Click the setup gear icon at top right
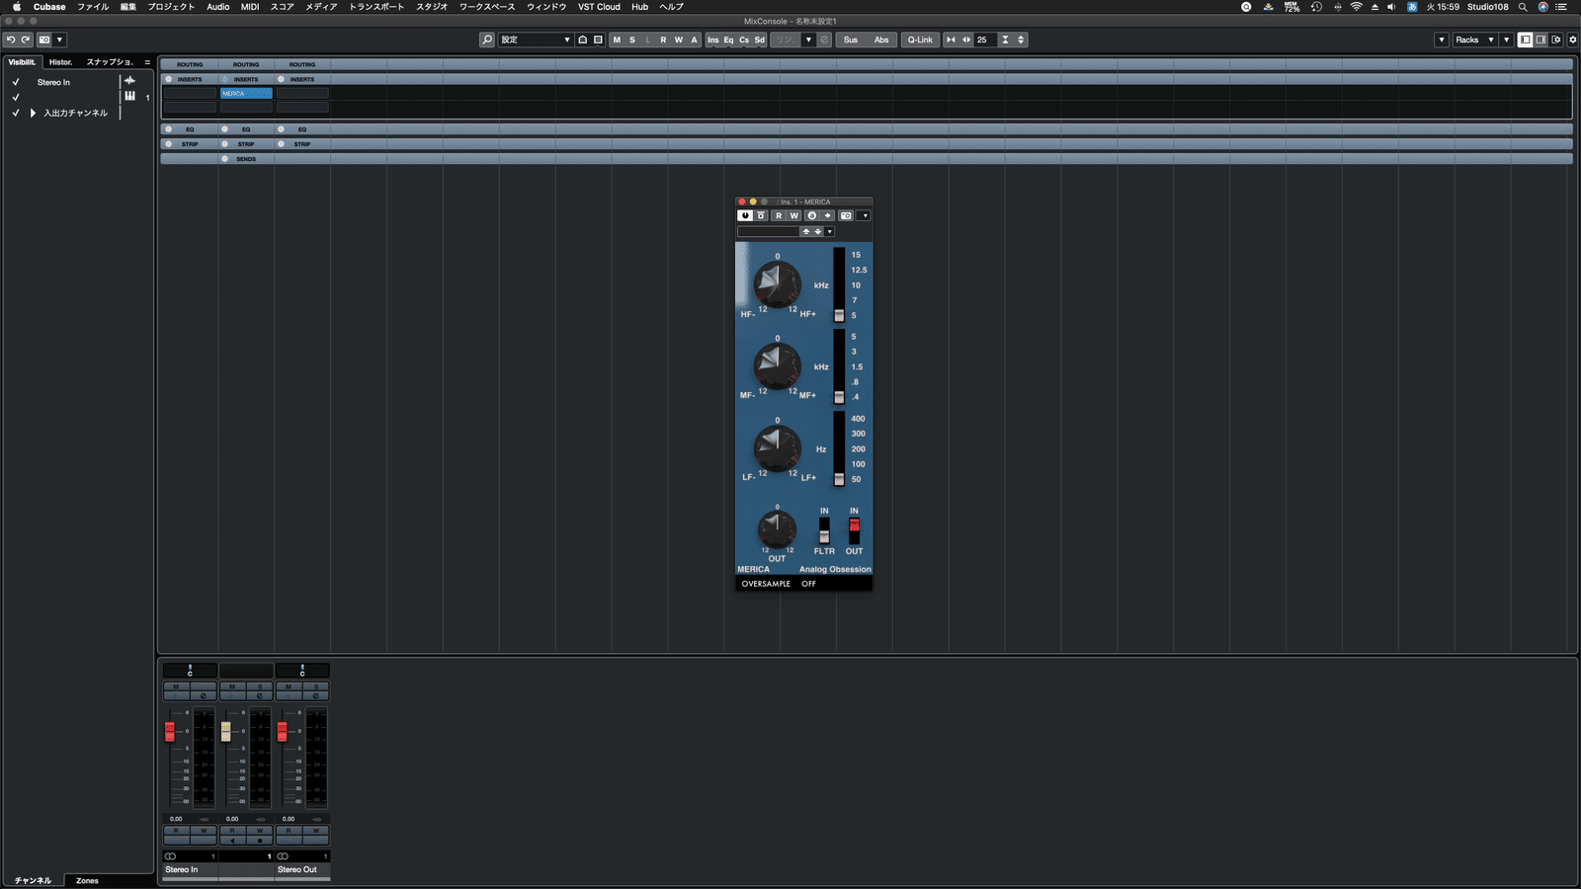 [1573, 40]
